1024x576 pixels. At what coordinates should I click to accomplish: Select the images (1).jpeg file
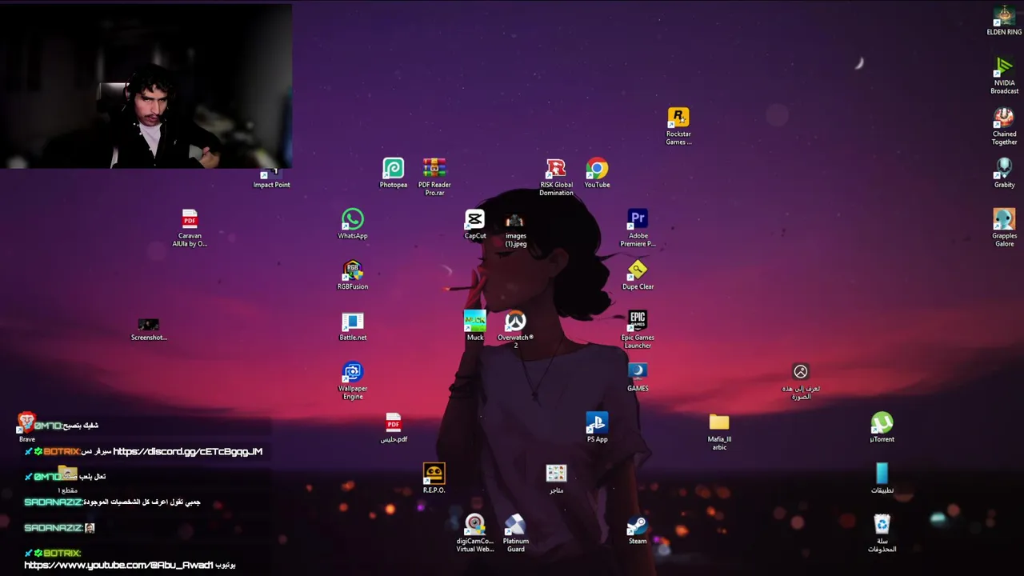click(515, 229)
